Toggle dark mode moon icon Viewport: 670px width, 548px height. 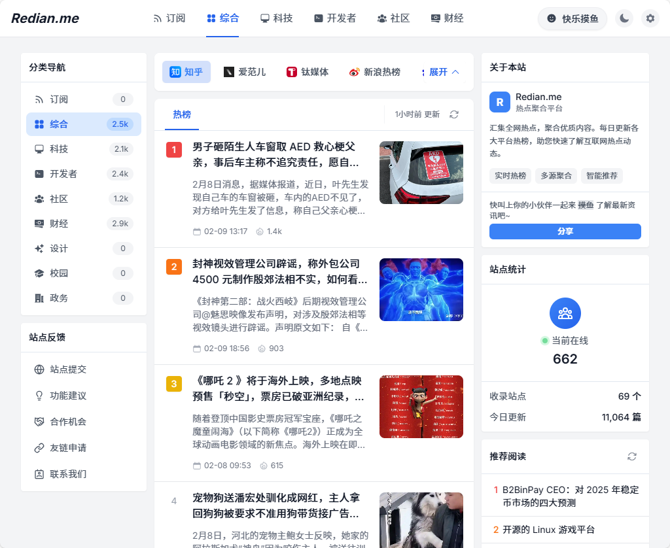(x=624, y=18)
